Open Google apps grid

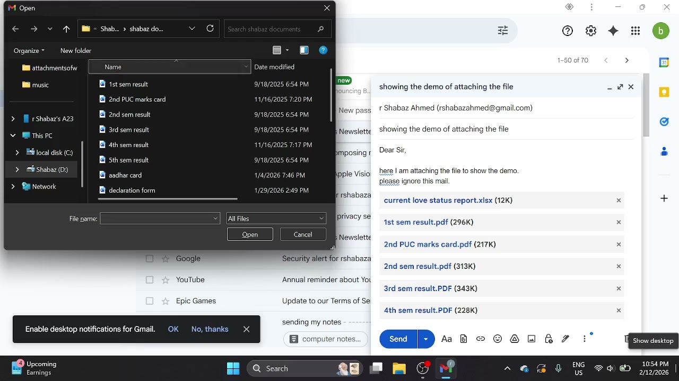(636, 31)
